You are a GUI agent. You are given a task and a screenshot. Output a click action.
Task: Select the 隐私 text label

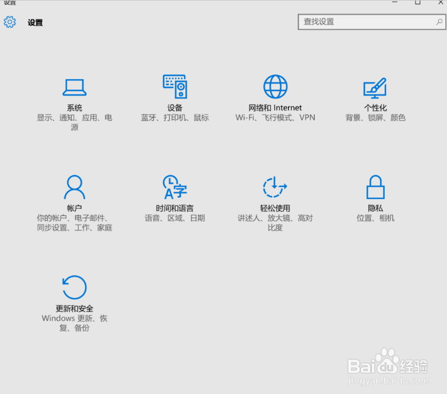[375, 208]
